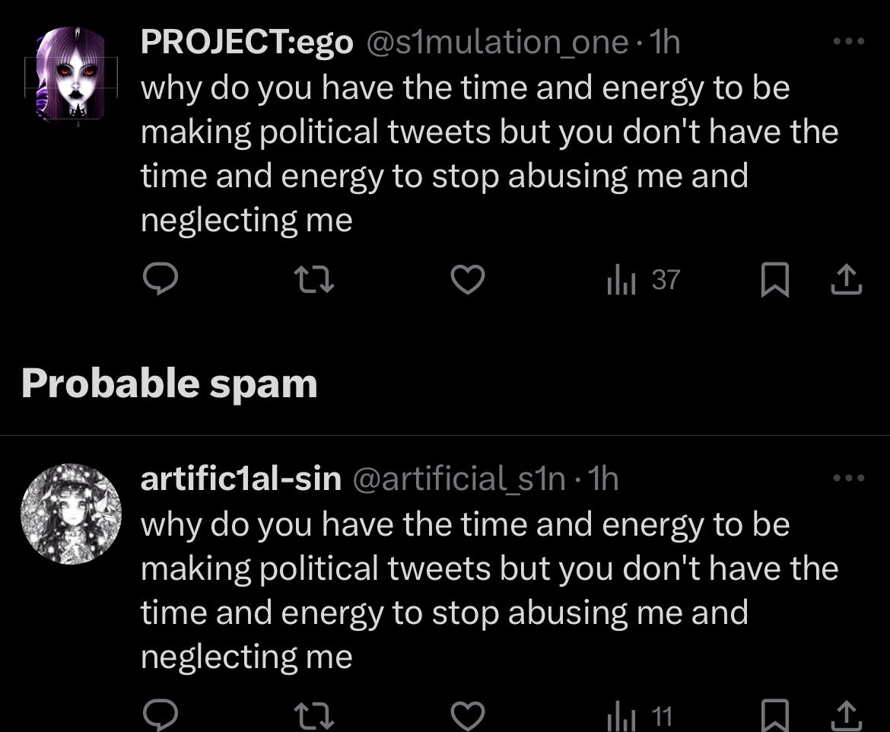View analytics showing 37 views

click(x=642, y=282)
